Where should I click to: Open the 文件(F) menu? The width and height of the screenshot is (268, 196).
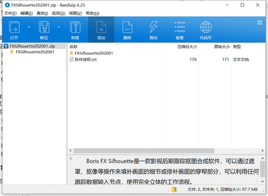[x=10, y=13]
